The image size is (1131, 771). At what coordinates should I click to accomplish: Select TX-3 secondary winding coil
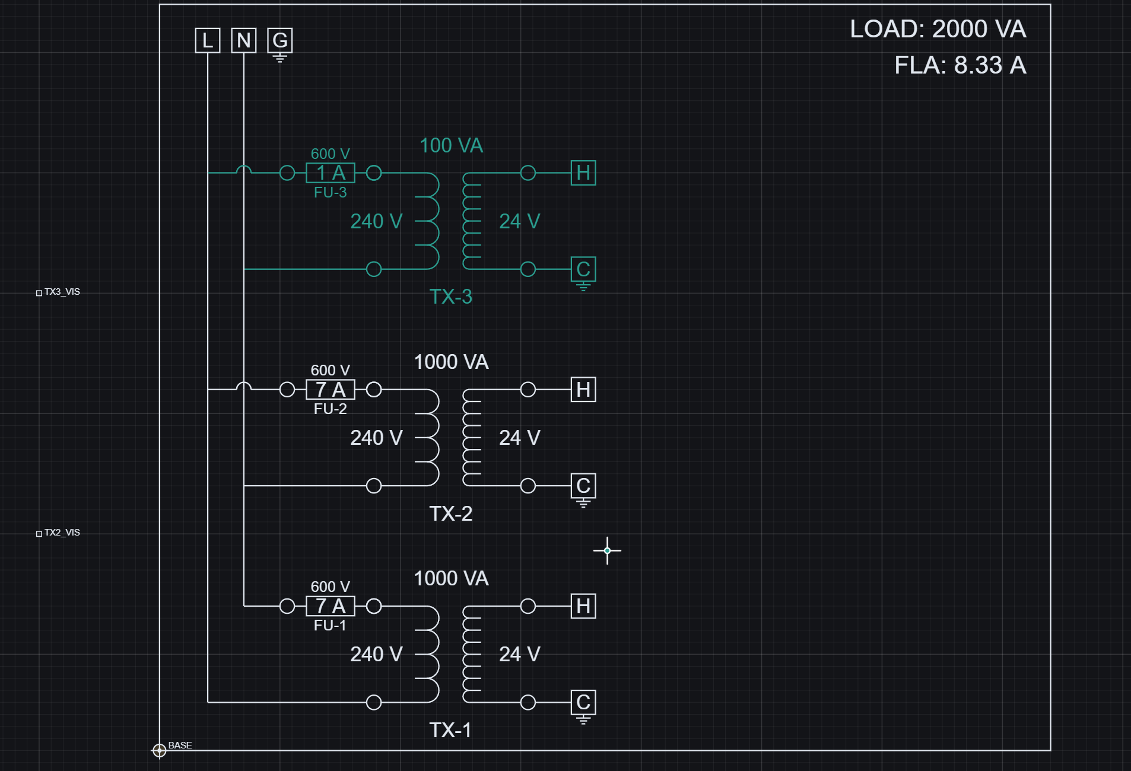[x=472, y=221]
